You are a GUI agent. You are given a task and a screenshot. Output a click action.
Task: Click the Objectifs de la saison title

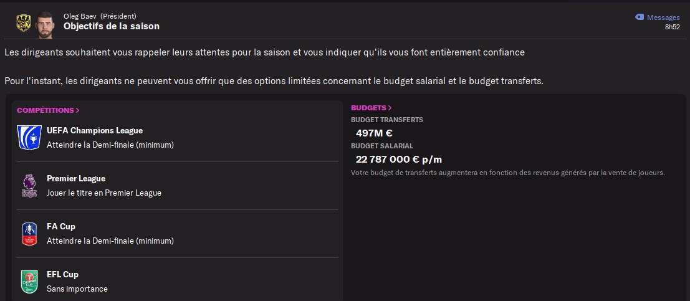[112, 26]
